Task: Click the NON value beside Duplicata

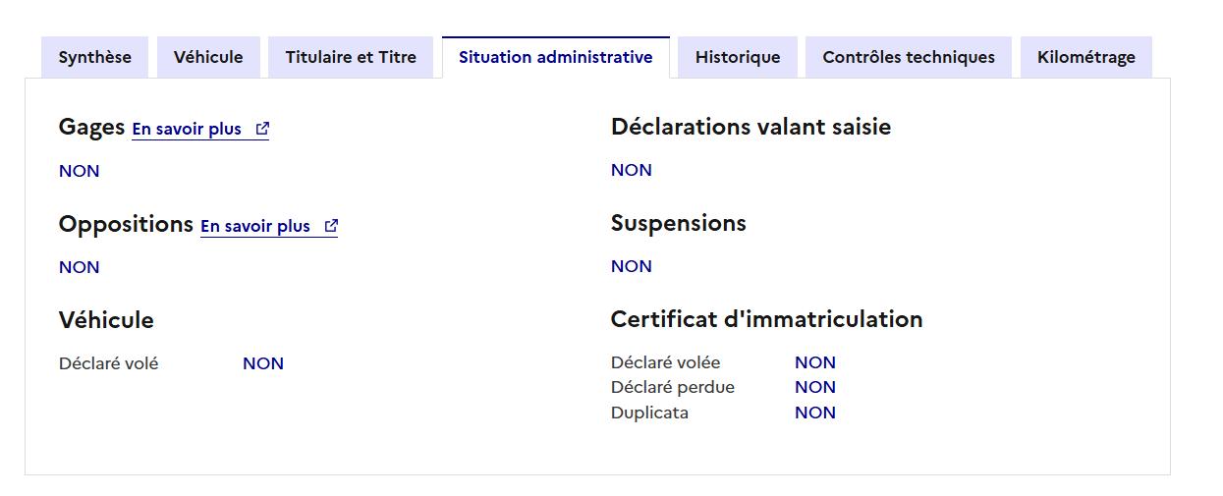Action: coord(815,413)
